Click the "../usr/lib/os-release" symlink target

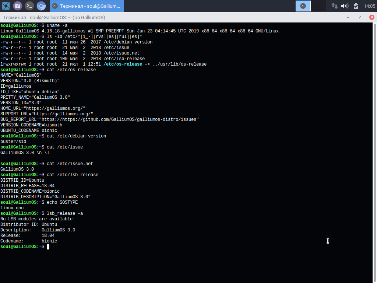[x=179, y=64]
